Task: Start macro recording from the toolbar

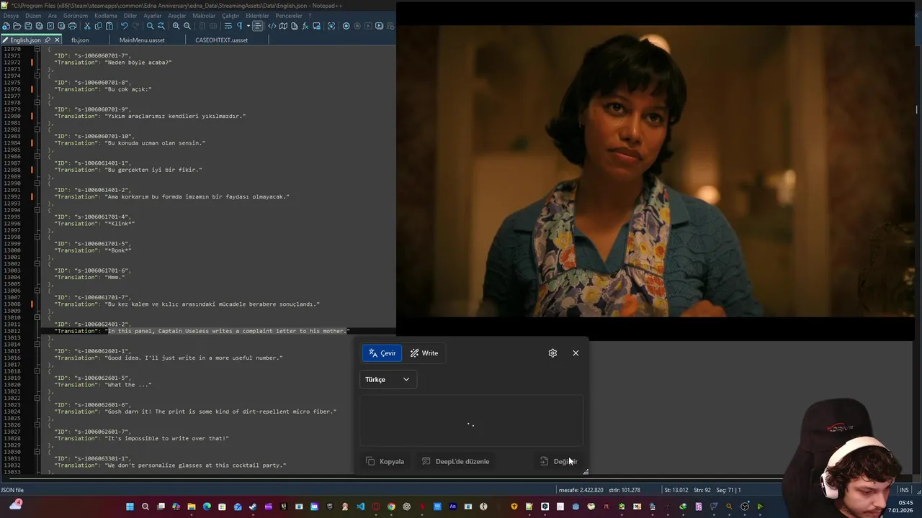Action: pyautogui.click(x=346, y=26)
